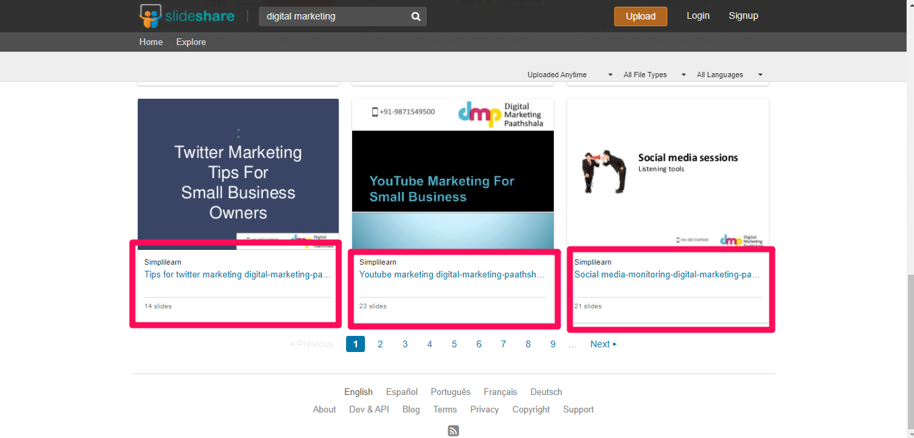Click the SlideShare logo icon
The height and width of the screenshot is (438, 914).
coord(151,15)
